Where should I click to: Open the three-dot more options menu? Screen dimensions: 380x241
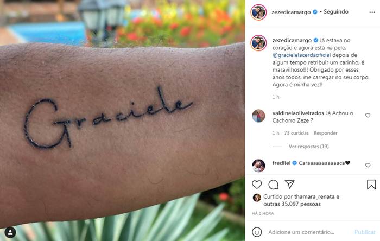[x=372, y=12]
